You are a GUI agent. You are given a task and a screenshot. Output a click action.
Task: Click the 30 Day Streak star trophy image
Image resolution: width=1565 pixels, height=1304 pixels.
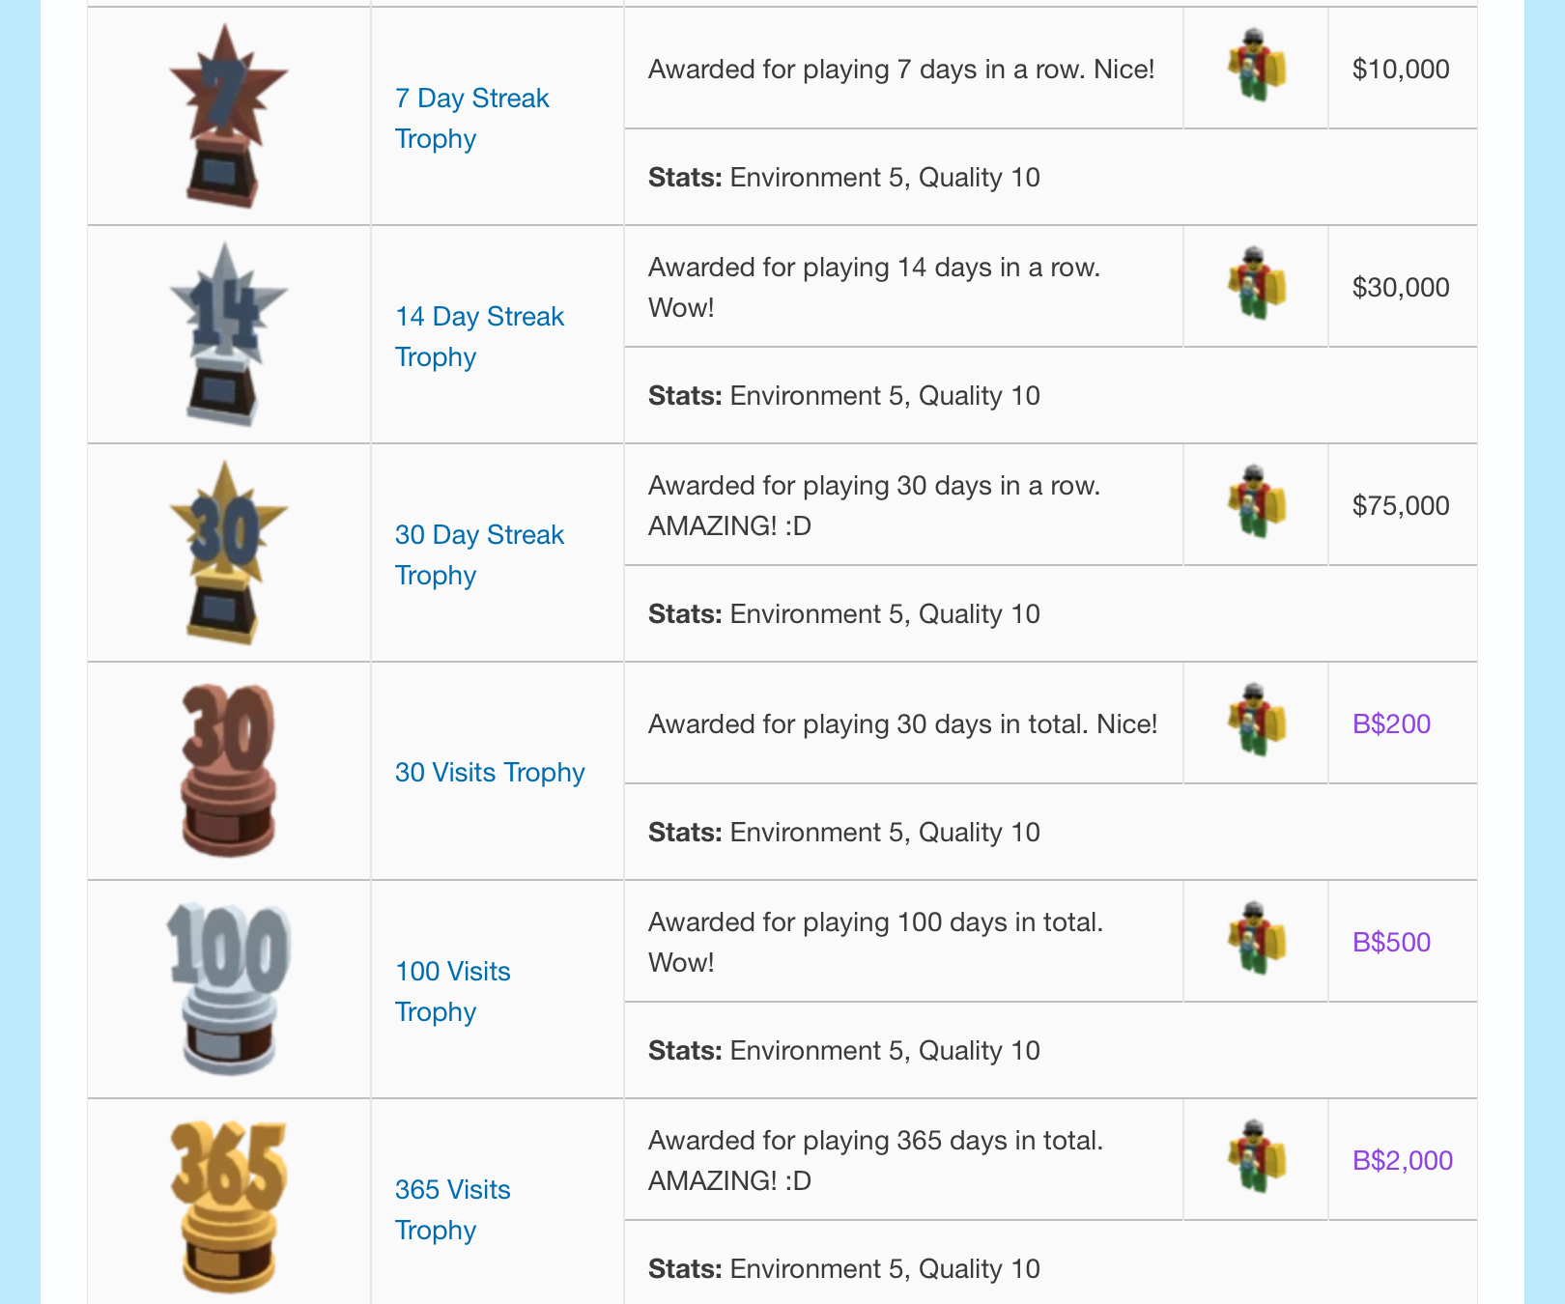[229, 553]
